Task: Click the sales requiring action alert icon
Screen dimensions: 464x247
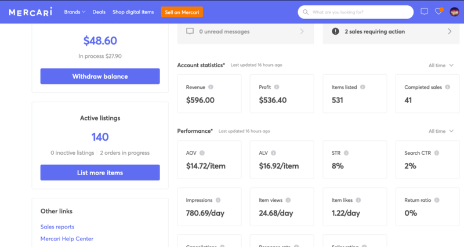Action: (x=335, y=31)
